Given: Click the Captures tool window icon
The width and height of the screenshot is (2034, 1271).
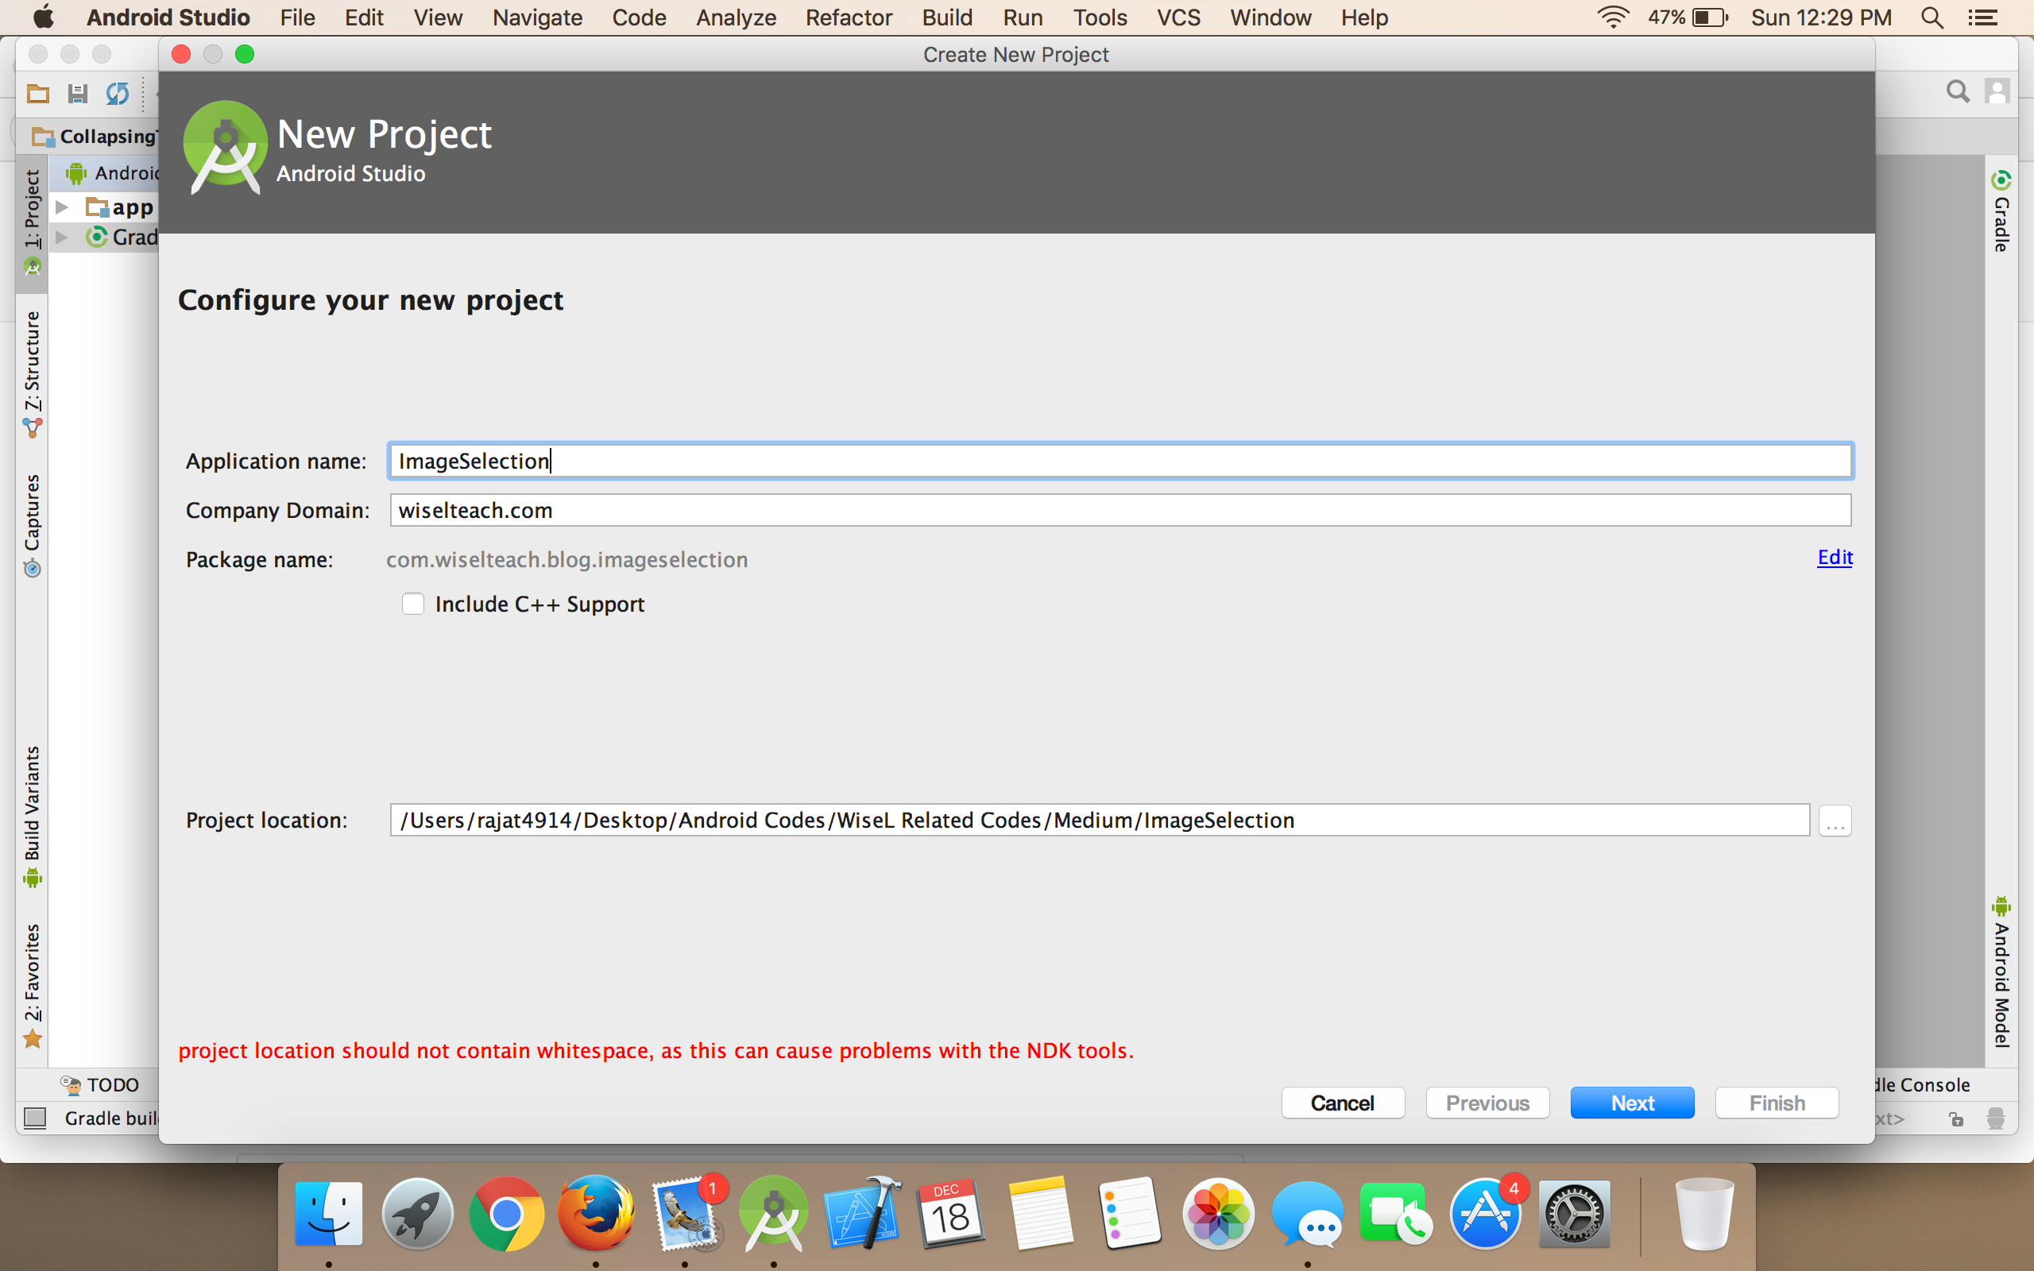Looking at the screenshot, I should tap(32, 517).
